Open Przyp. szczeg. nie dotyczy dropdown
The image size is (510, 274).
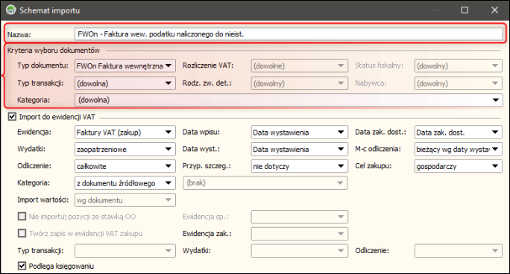[299, 166]
